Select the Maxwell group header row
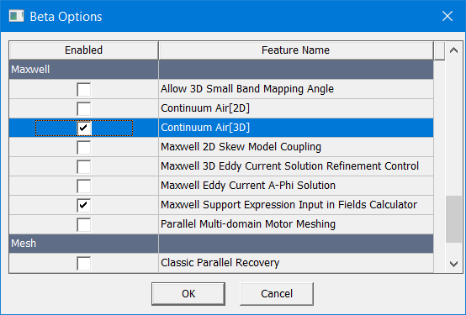 (221, 70)
